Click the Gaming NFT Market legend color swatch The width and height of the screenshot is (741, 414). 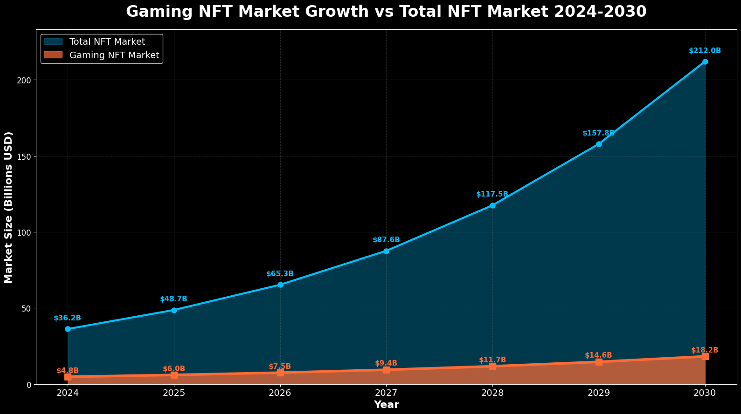53,55
